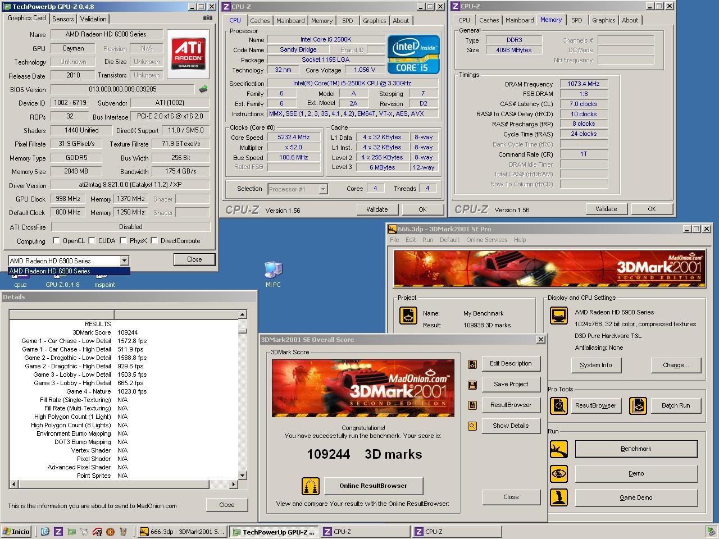
Task: Enable the CUDA checkbox
Action: (x=92, y=241)
